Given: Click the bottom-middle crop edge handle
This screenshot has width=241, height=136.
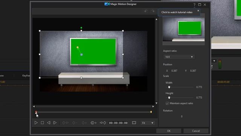Looking at the screenshot, I should [x=81, y=78].
